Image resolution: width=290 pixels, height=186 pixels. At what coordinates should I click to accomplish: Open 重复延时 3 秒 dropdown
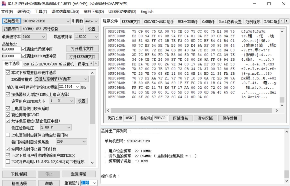(95, 183)
